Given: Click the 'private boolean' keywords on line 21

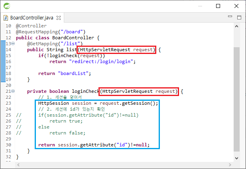Looking at the screenshot, I should click(48, 91).
